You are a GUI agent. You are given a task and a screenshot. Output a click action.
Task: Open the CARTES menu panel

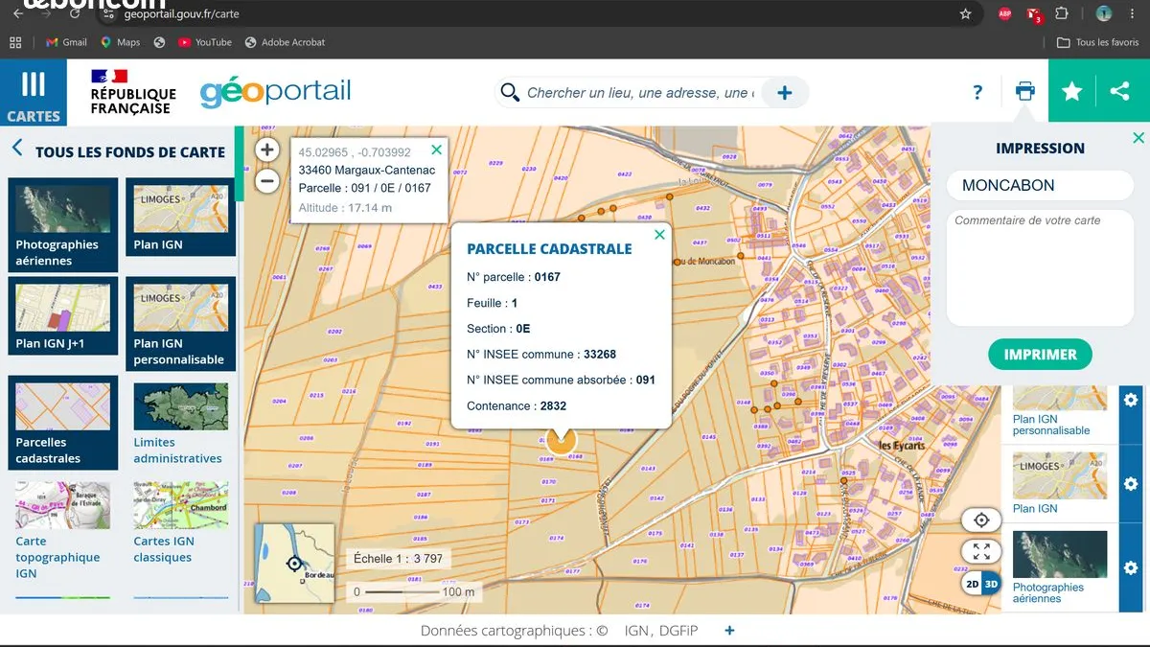[34, 93]
